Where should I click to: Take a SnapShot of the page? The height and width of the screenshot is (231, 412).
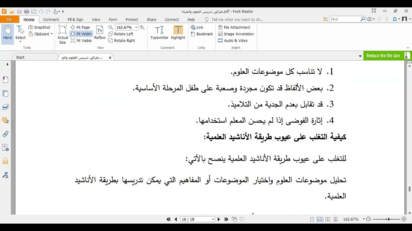40,27
